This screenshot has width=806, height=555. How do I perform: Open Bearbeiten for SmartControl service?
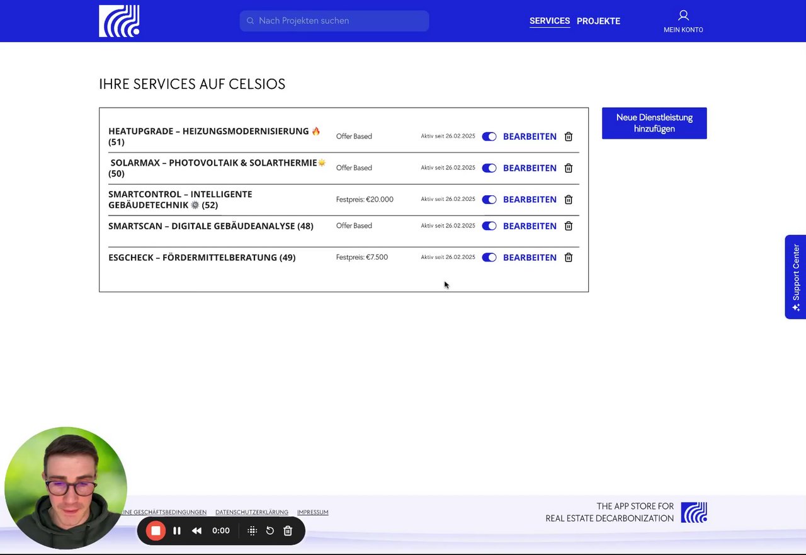pos(530,200)
